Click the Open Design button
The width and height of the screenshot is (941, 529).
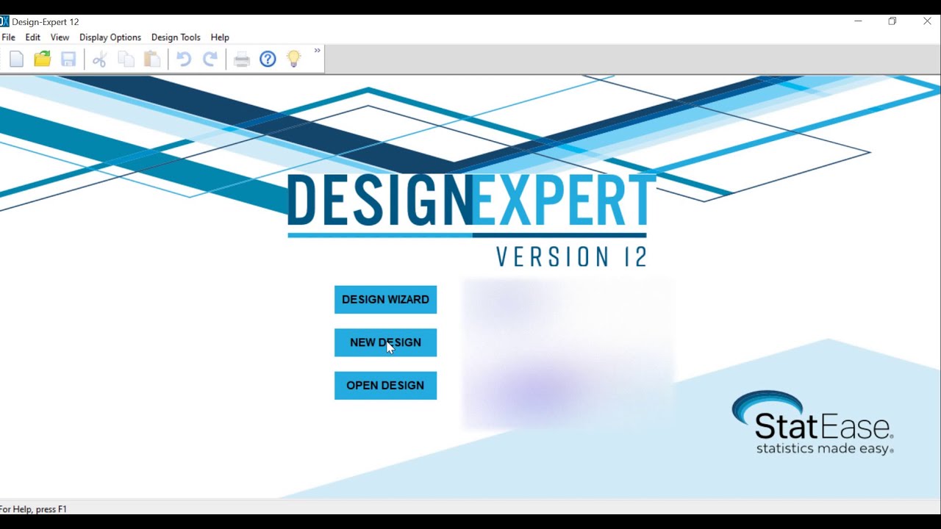(385, 386)
